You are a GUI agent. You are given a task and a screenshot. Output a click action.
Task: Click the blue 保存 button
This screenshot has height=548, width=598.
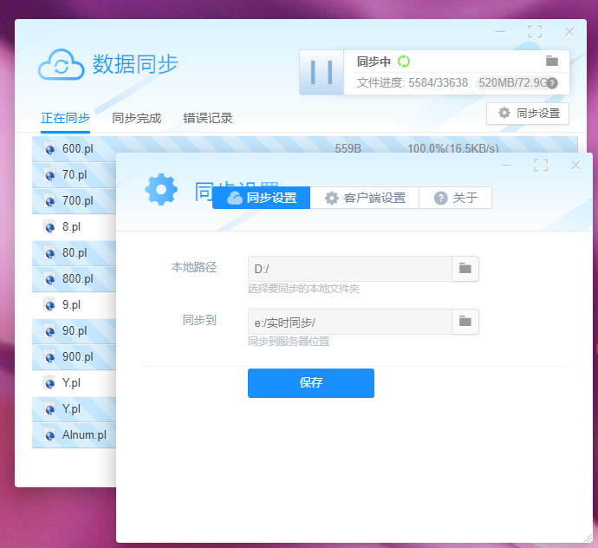pos(311,382)
